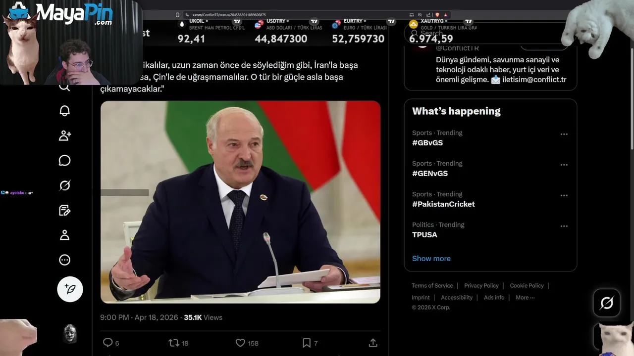Bookmark the post with 7 bookmarks
This screenshot has height=356, width=634.
click(x=307, y=343)
